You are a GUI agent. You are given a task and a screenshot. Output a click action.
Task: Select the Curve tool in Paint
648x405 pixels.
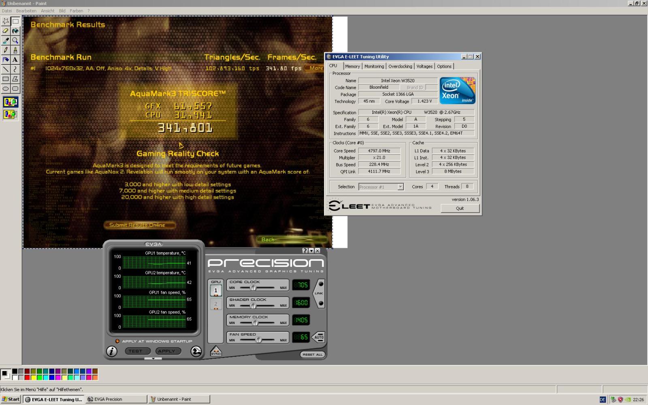pyautogui.click(x=15, y=70)
